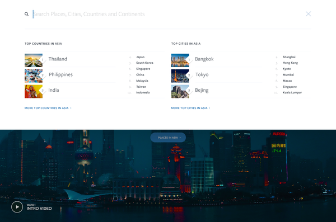Click the search places input field
This screenshot has width=336, height=222.
(167, 14)
